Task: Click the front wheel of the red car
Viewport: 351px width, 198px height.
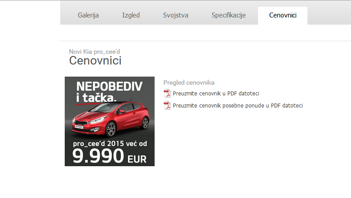Action: pos(111,129)
